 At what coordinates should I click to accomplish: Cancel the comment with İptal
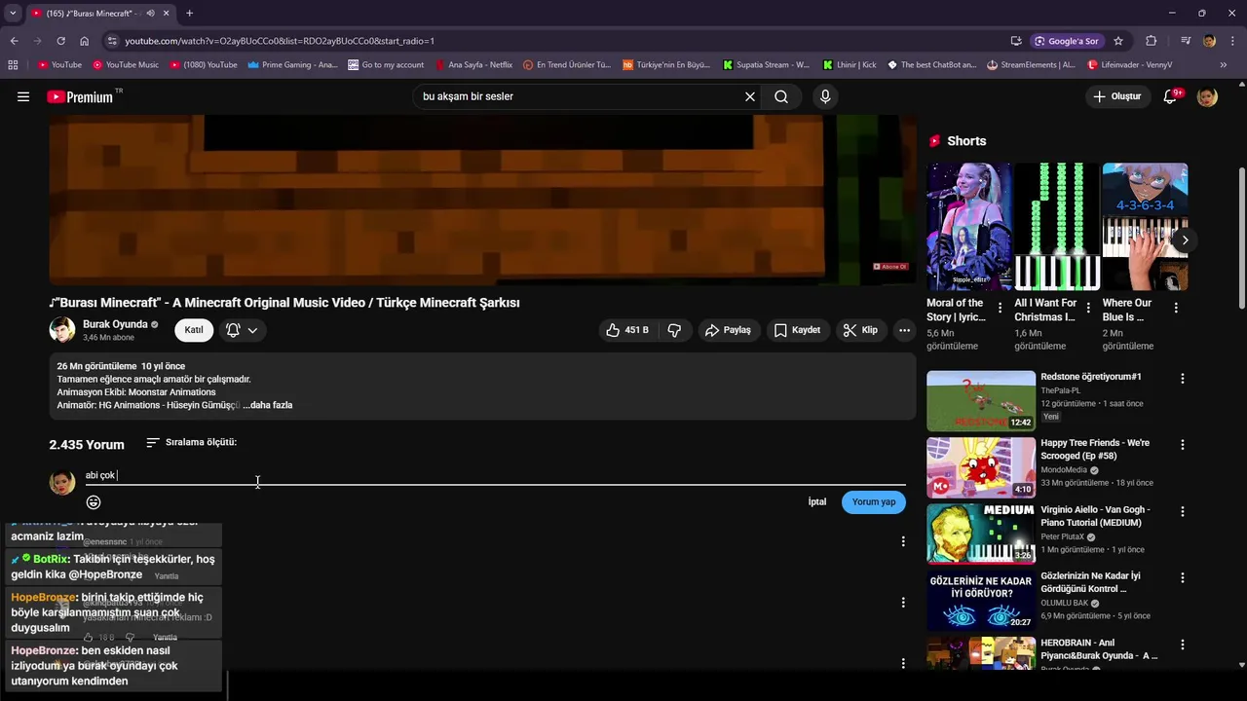(x=817, y=502)
